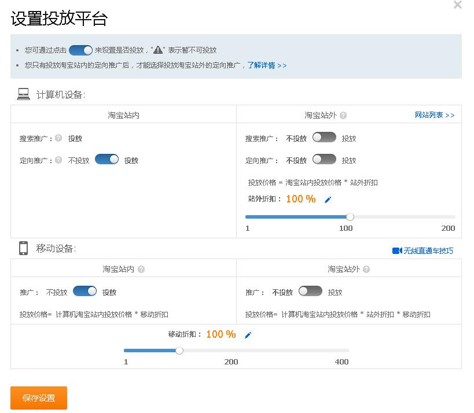Click the 移动折扣 slider handle
Screen dimensions: 474x413
tap(179, 351)
